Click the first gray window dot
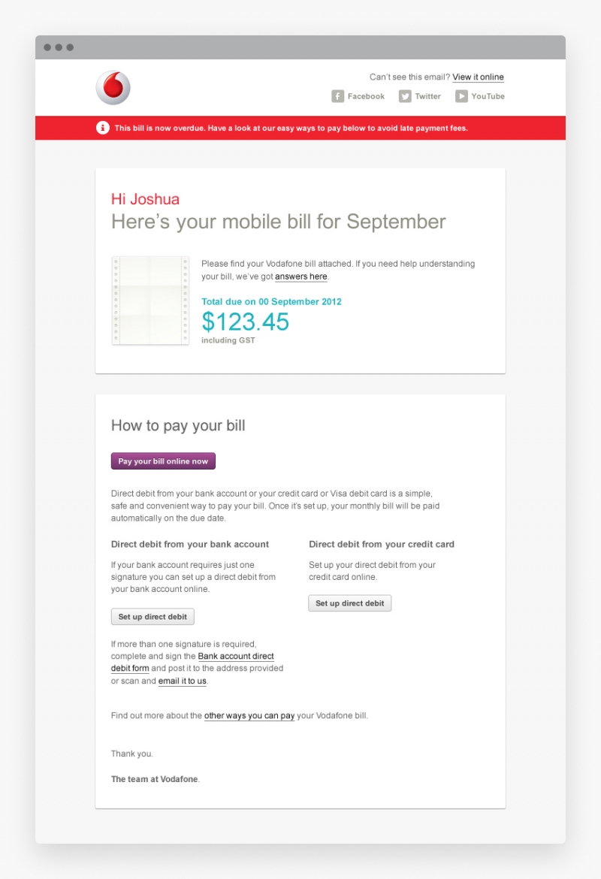This screenshot has height=879, width=601. click(47, 47)
